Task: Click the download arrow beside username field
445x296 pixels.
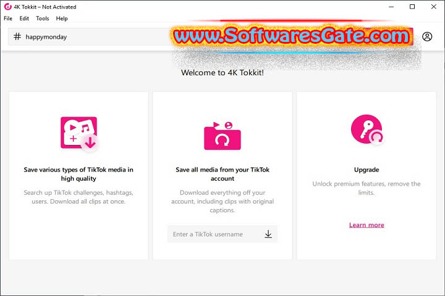Action: [268, 234]
